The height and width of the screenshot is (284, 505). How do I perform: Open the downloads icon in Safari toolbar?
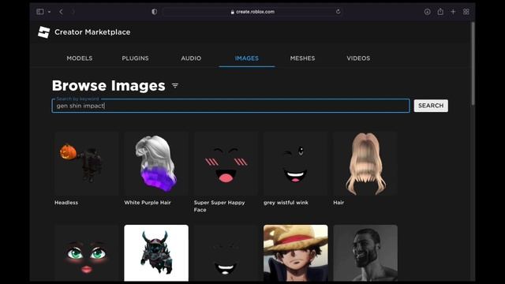click(427, 12)
